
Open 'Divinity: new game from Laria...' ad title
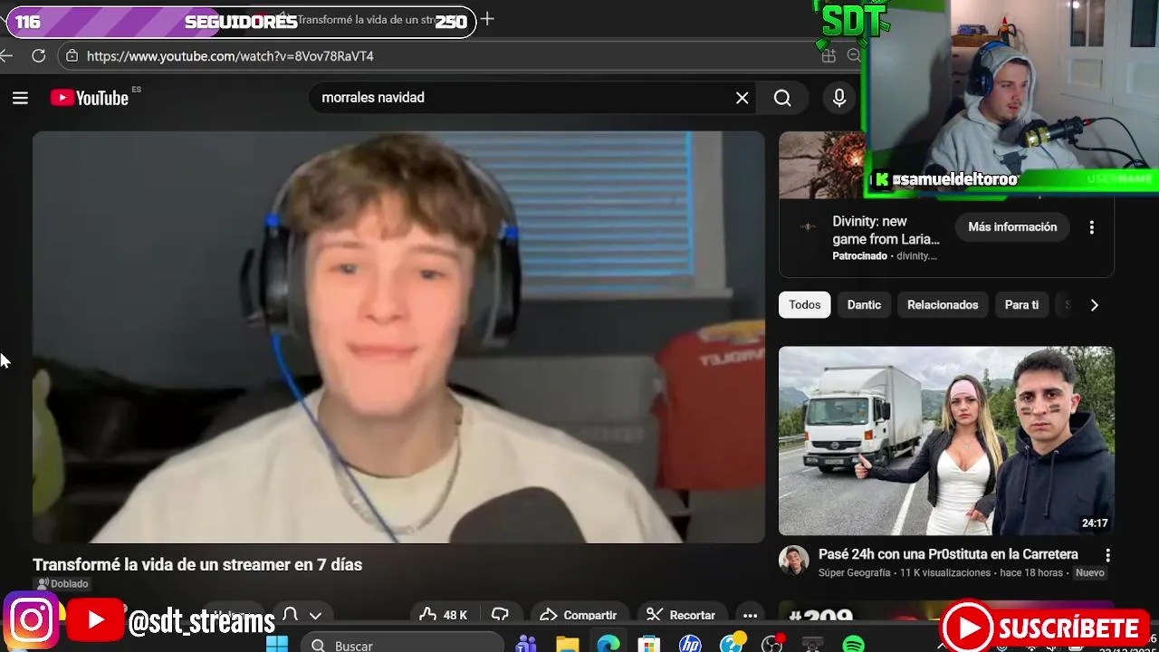coord(886,230)
